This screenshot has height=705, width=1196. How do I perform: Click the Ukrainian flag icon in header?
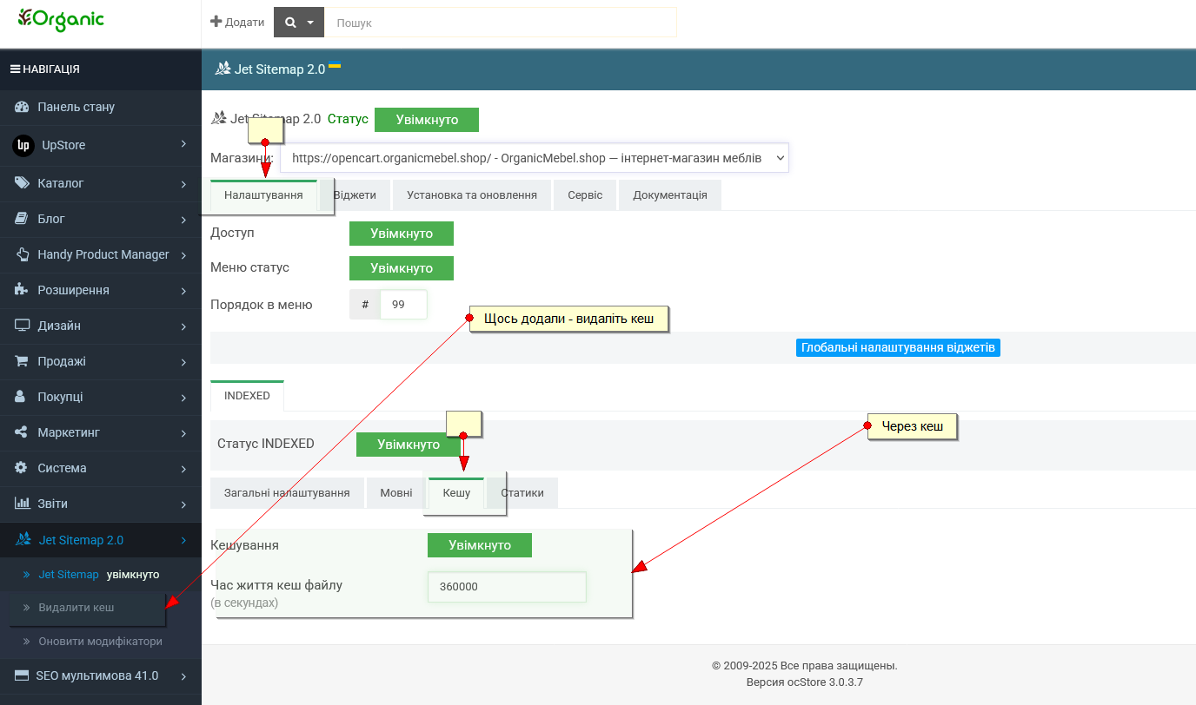click(x=335, y=64)
